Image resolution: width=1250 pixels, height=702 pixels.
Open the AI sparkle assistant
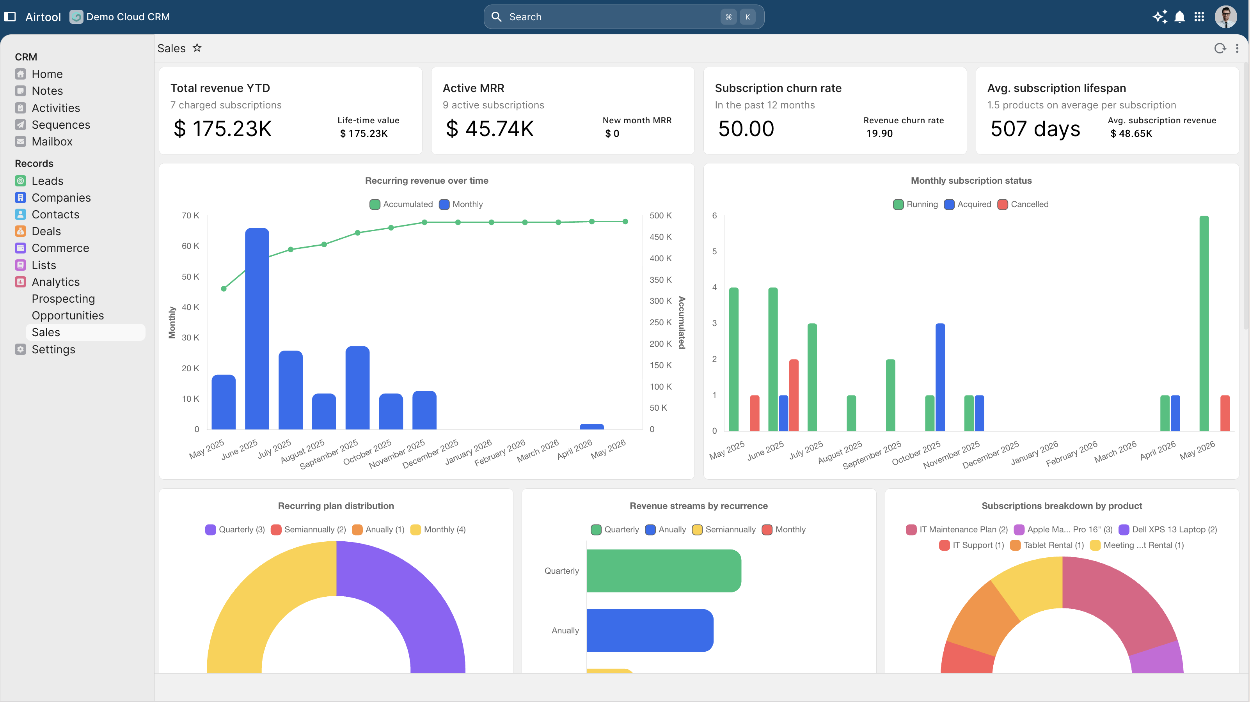pos(1160,17)
